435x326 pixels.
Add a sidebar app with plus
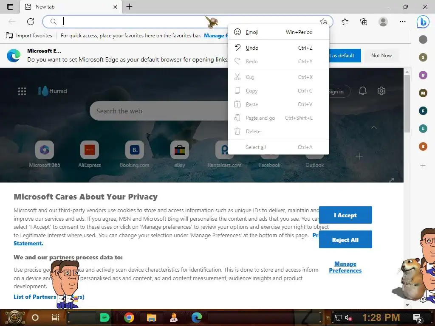click(x=423, y=166)
